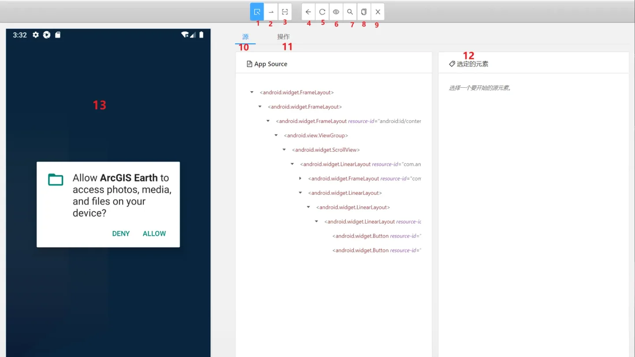This screenshot has width=635, height=357.
Task: Click the Wi-Fi icon in phone status bar
Action: (x=185, y=35)
